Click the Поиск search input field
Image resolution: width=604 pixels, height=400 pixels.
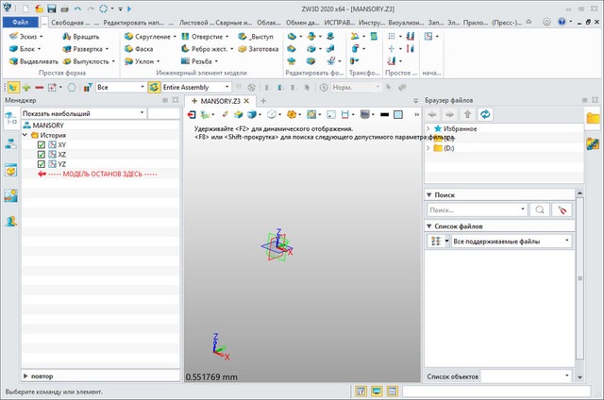(x=475, y=210)
